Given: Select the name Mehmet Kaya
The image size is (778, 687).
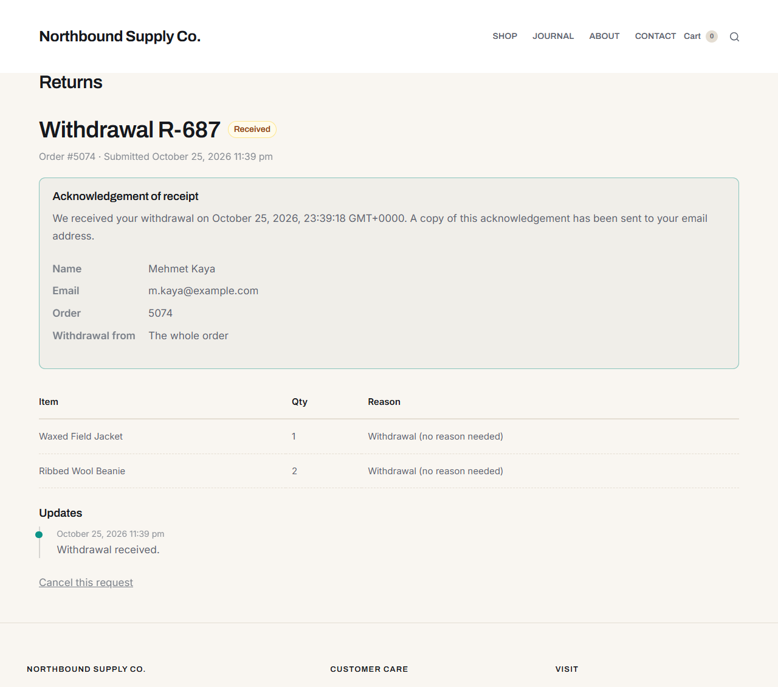Looking at the screenshot, I should pos(182,269).
